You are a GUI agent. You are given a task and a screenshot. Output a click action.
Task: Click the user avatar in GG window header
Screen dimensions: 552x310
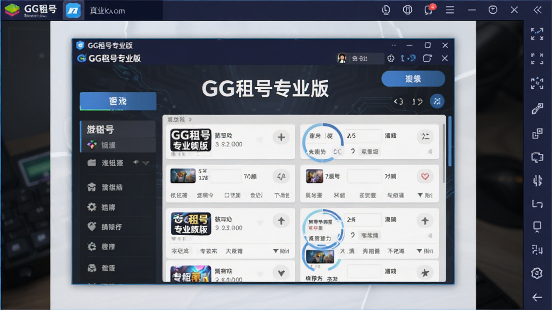pos(341,58)
